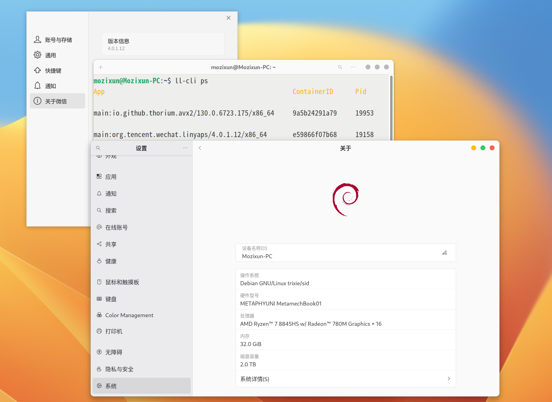Image resolution: width=552 pixels, height=402 pixels.
Task: Click the info icon beside 关于微信
Action: (x=37, y=101)
